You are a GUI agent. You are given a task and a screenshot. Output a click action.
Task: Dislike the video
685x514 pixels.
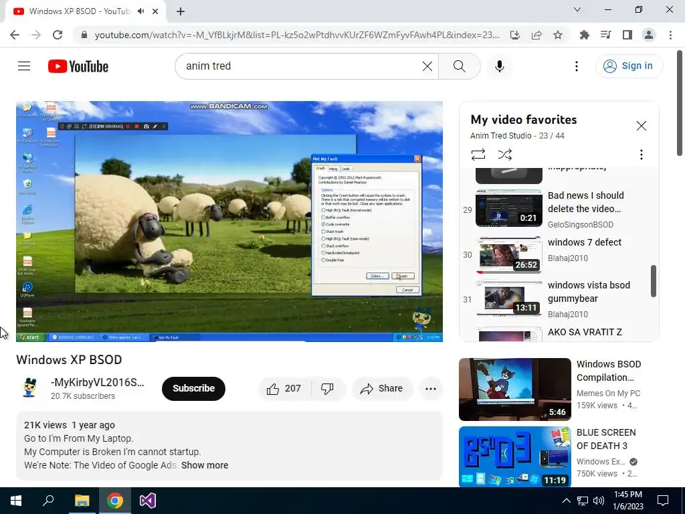(327, 389)
